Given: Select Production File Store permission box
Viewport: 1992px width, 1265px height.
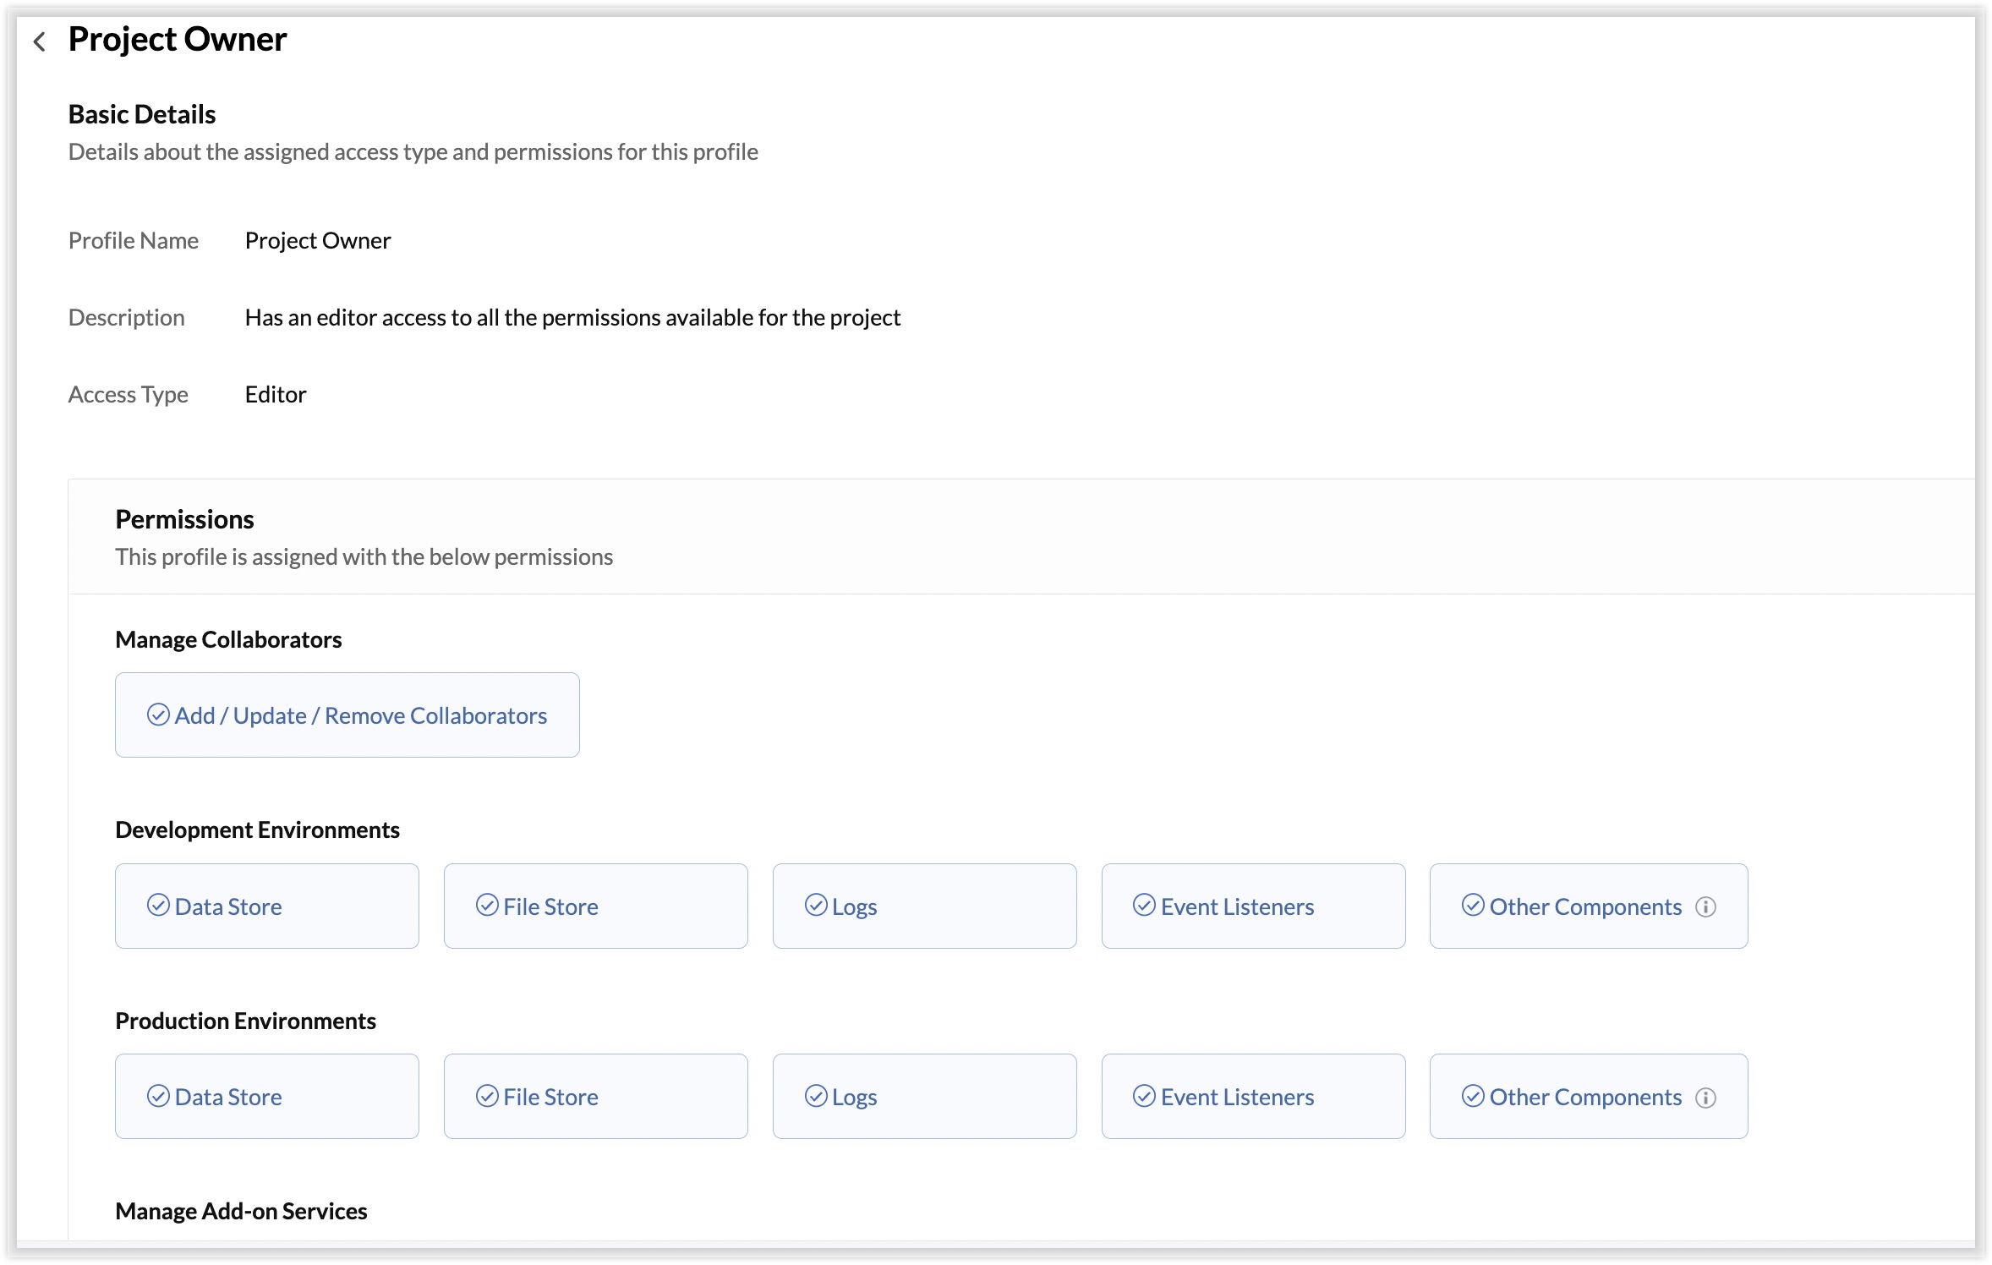Looking at the screenshot, I should coord(595,1096).
